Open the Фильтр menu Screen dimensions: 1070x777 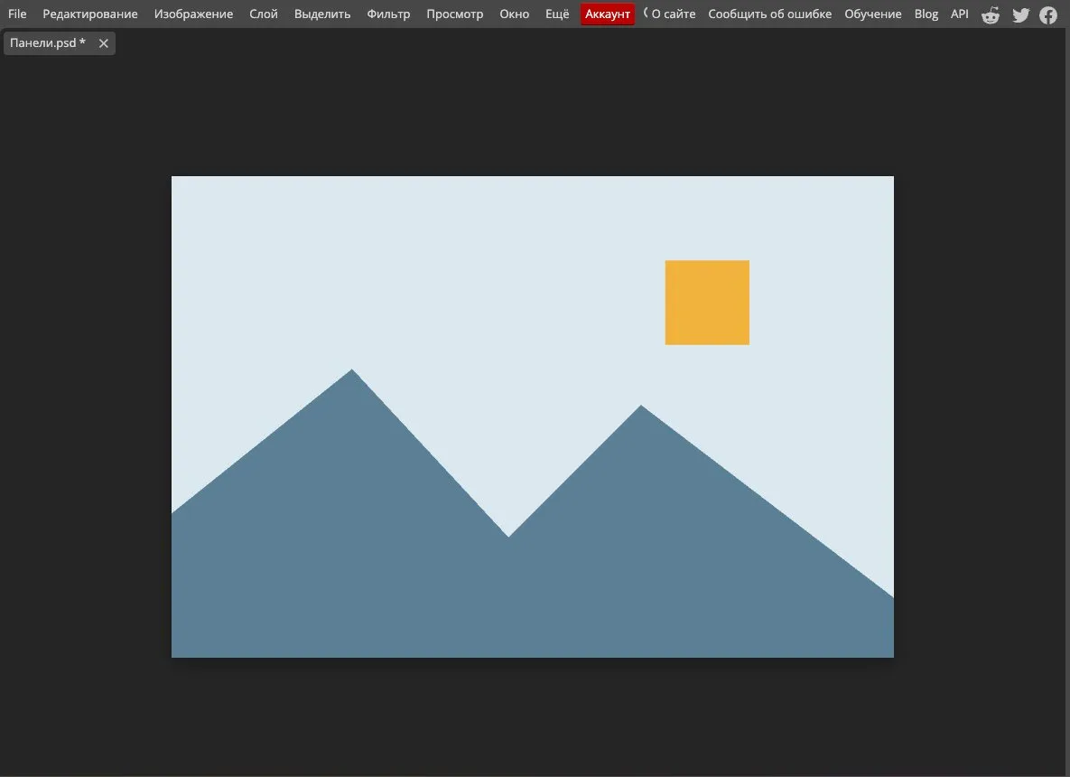[x=388, y=14]
